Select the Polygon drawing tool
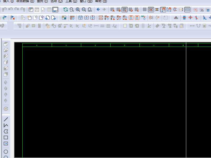The width and height of the screenshot is (211, 158). click(6, 131)
